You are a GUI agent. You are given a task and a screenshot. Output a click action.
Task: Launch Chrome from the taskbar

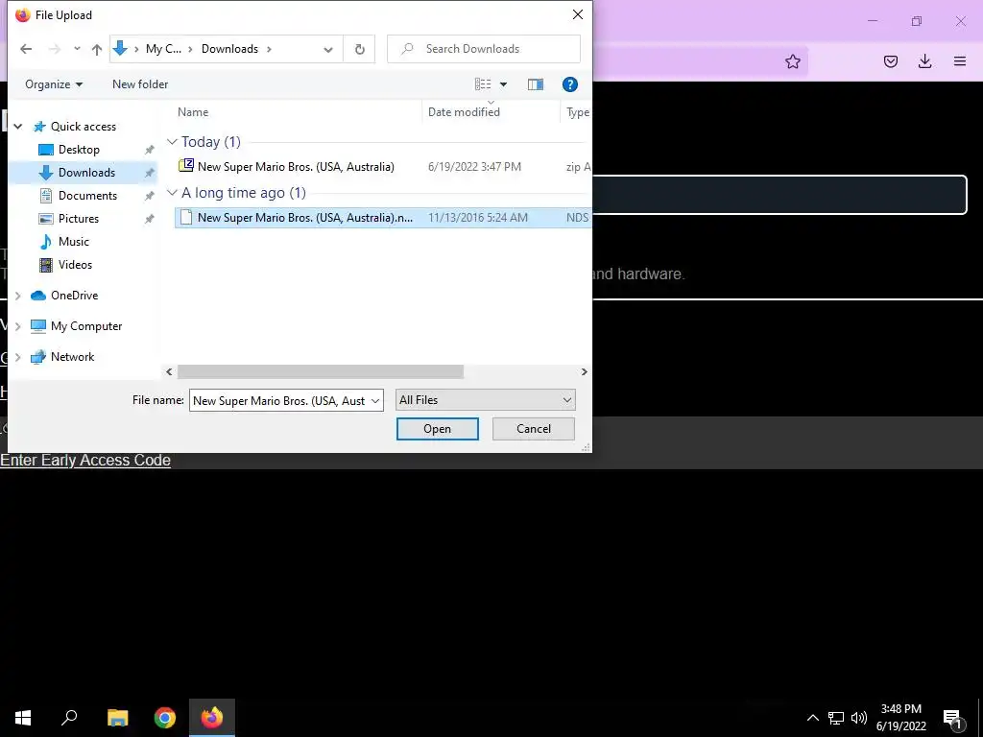coord(165,718)
